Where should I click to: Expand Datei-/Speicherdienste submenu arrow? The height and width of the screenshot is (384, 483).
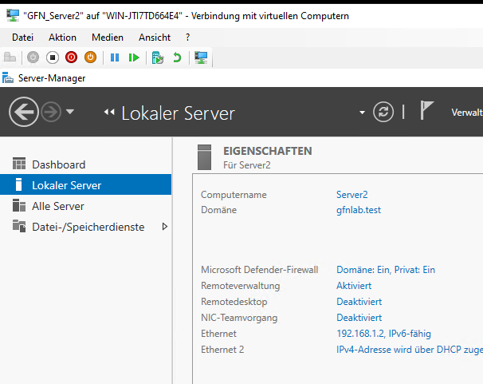[x=165, y=227]
